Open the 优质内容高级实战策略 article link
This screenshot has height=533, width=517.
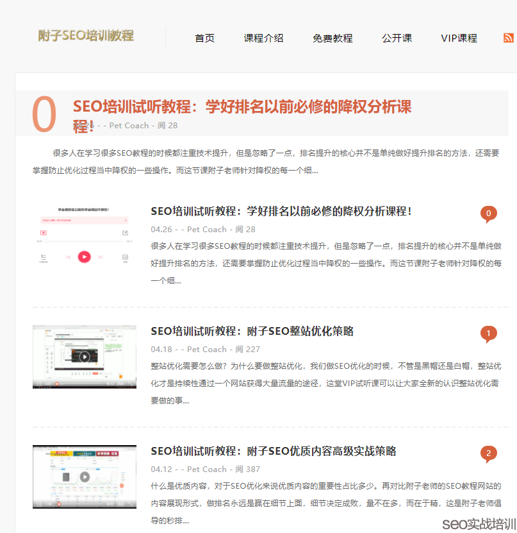click(274, 451)
